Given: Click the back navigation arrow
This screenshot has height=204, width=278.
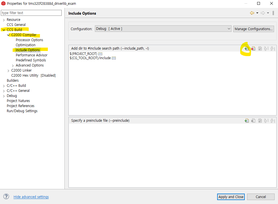Looking at the screenshot, I should [x=252, y=13].
